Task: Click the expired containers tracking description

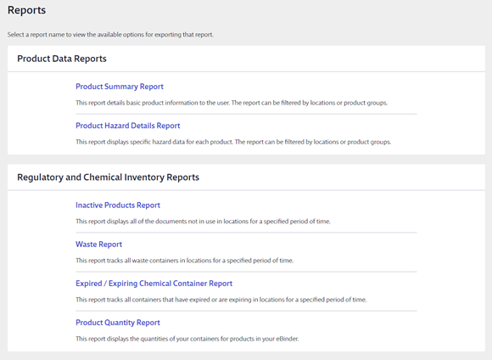Action: click(x=221, y=300)
